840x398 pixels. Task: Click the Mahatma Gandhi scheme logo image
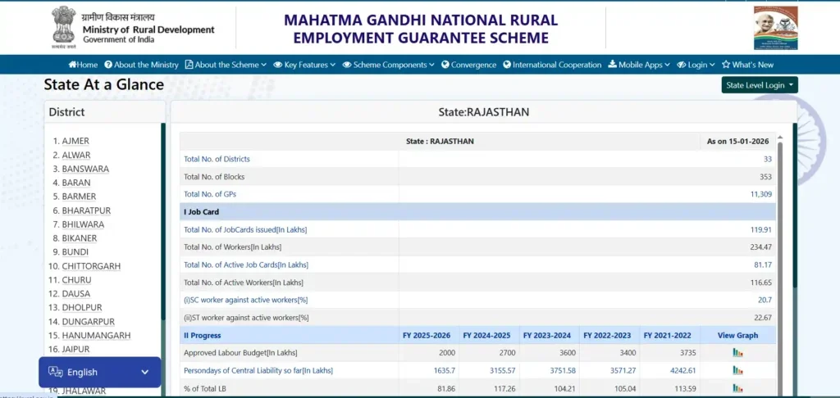coord(776,28)
